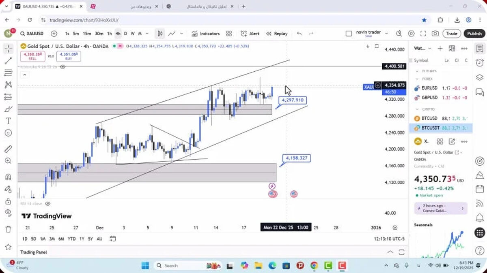This screenshot has height=273, width=487.
Task: Click the add symbol plus circle
Action: [54, 34]
